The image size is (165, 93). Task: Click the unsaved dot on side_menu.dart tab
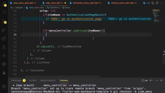point(65,3)
